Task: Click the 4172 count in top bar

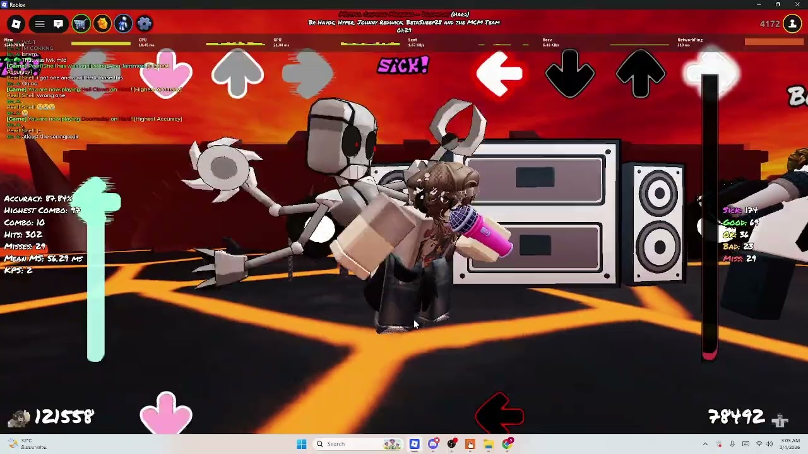Action: point(770,24)
